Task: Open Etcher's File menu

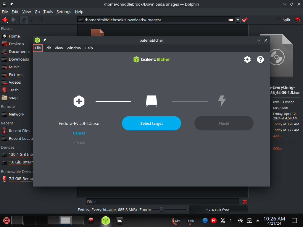Action: (x=38, y=48)
